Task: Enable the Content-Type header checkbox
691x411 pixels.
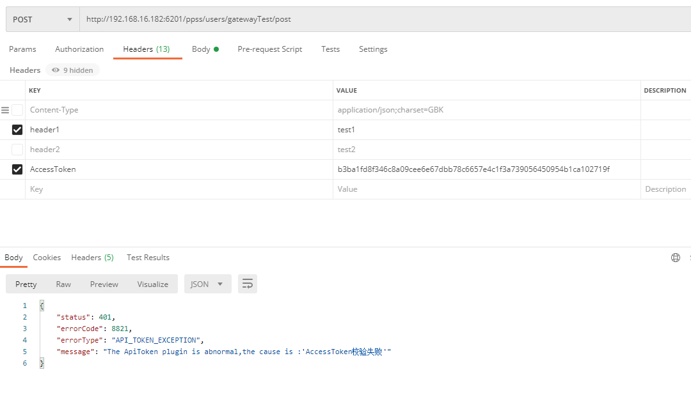Action: [x=17, y=110]
